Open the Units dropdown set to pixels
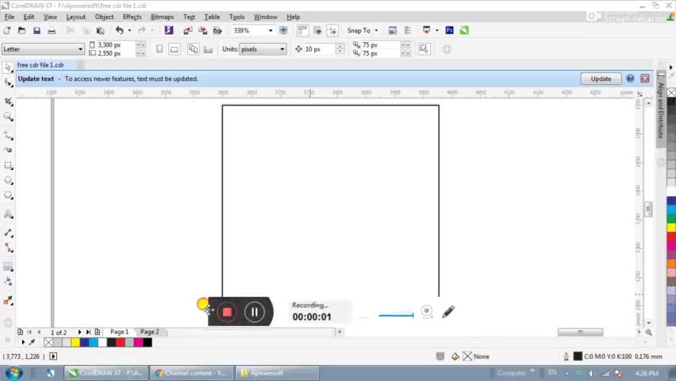This screenshot has width=676, height=381. tap(282, 49)
